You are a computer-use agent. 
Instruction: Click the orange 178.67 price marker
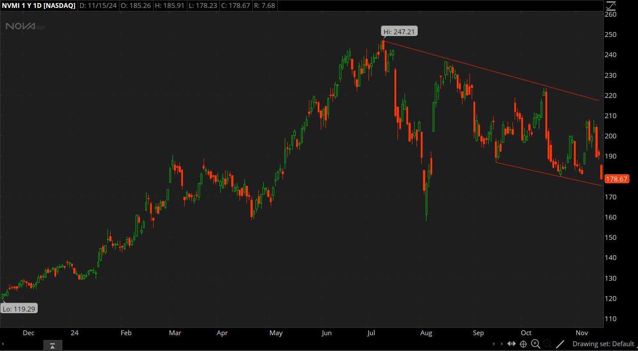click(x=616, y=179)
